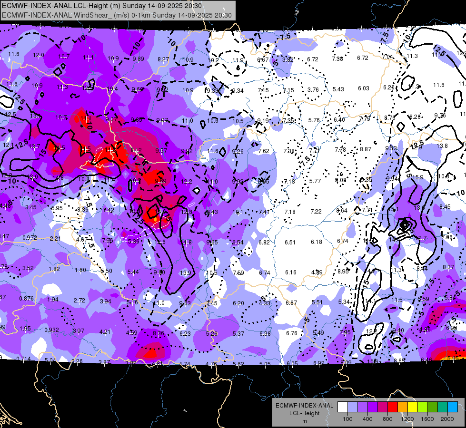Click the wind shear value 7.62
Viewport: 466px width, 428px height.
[264, 151]
